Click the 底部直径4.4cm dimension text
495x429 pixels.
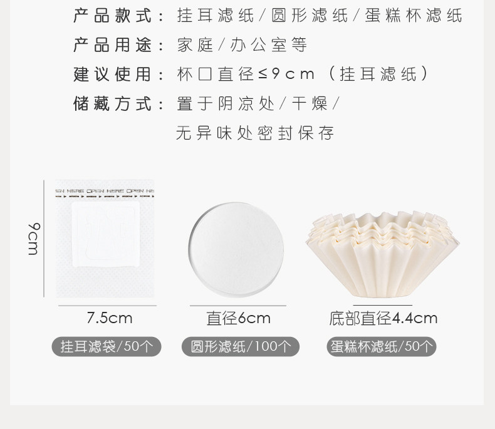(383, 318)
